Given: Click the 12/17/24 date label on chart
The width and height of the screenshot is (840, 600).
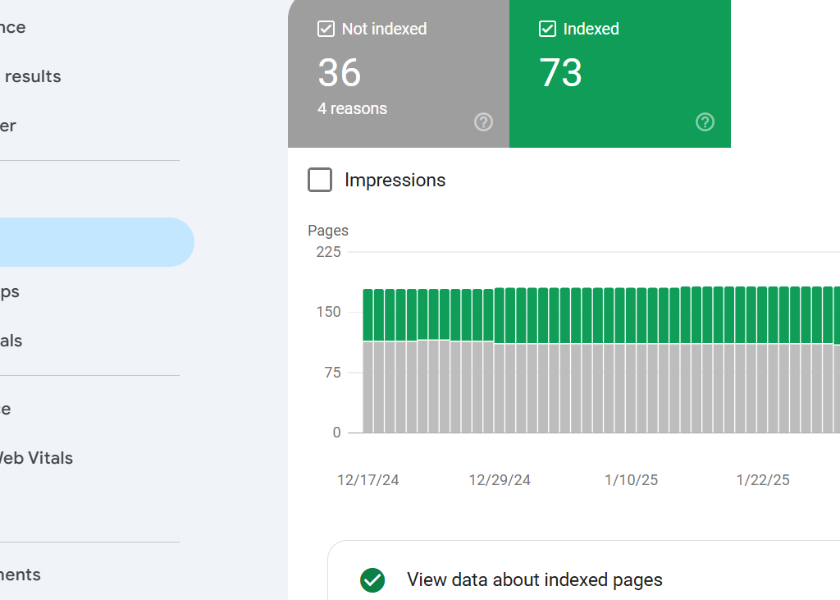Looking at the screenshot, I should click(x=368, y=480).
